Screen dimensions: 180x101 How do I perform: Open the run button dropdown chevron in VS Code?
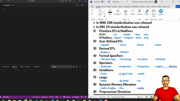[x=79, y=5]
